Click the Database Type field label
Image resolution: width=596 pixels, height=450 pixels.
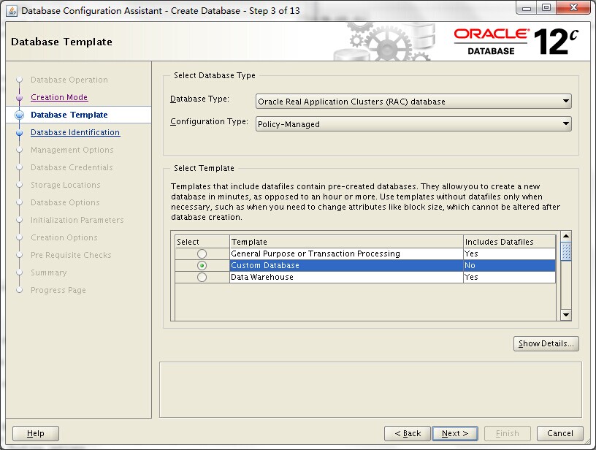pyautogui.click(x=200, y=99)
